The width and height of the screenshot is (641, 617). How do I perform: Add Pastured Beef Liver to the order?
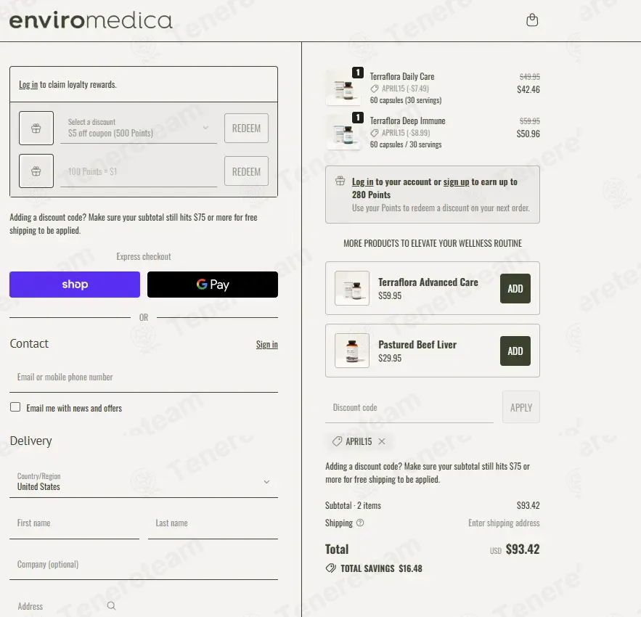[515, 351]
